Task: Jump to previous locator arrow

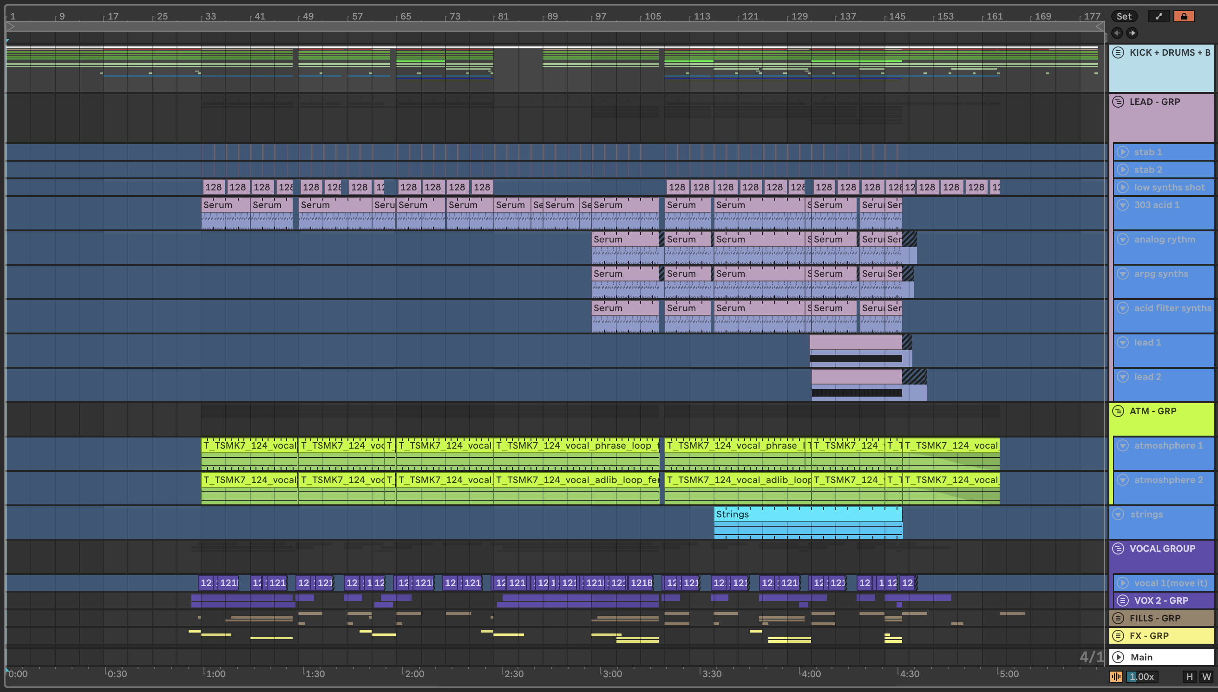Action: click(x=1117, y=33)
